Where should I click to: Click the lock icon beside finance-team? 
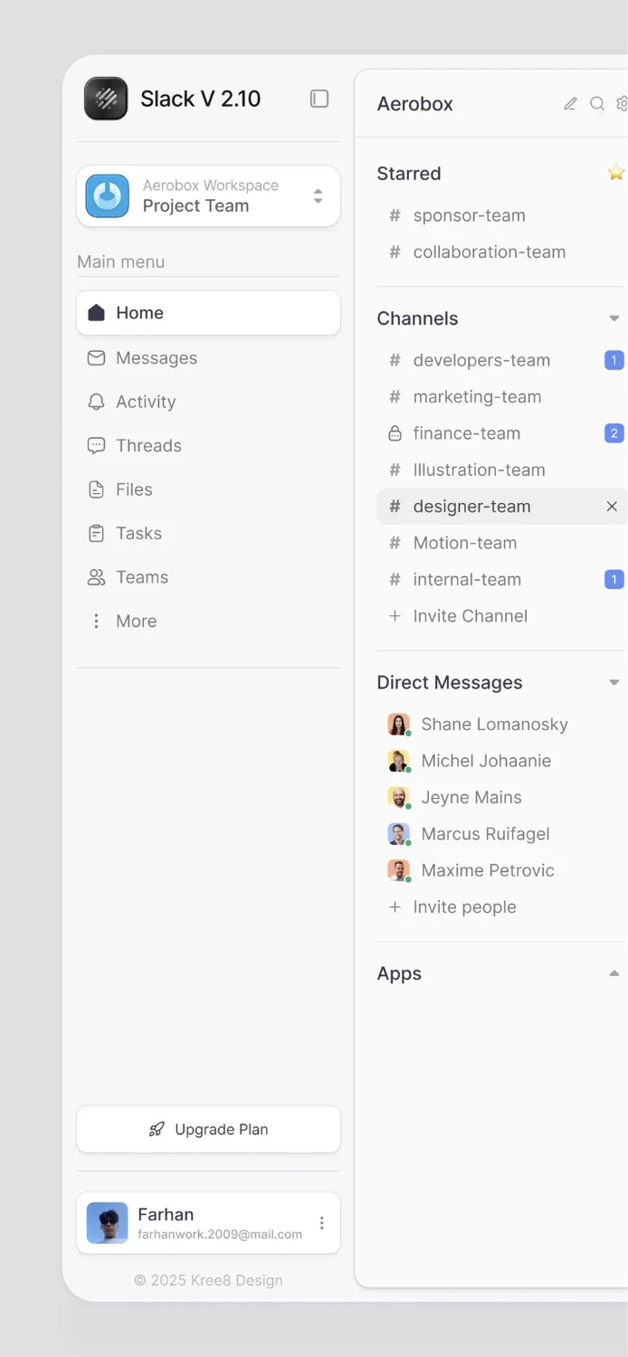click(395, 433)
